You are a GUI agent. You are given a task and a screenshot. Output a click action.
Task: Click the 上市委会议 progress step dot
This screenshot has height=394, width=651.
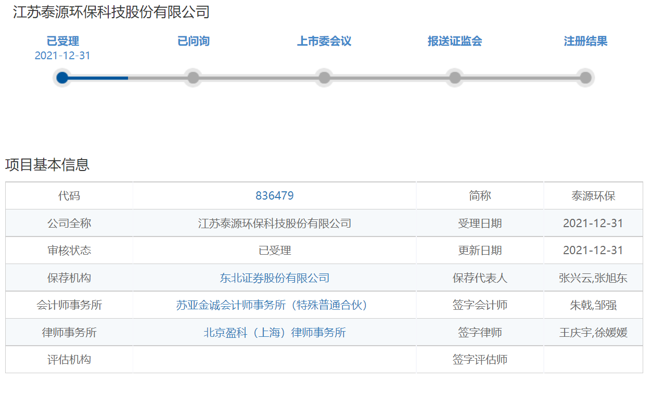point(324,78)
